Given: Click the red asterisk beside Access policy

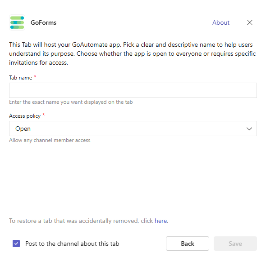Looking at the screenshot, I should (44, 115).
